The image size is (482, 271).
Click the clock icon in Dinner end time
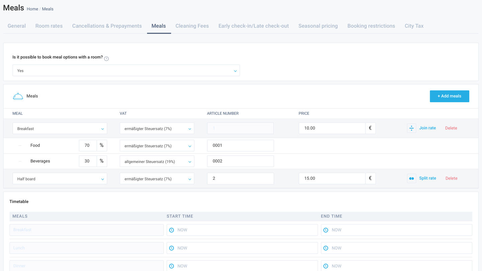tap(326, 266)
